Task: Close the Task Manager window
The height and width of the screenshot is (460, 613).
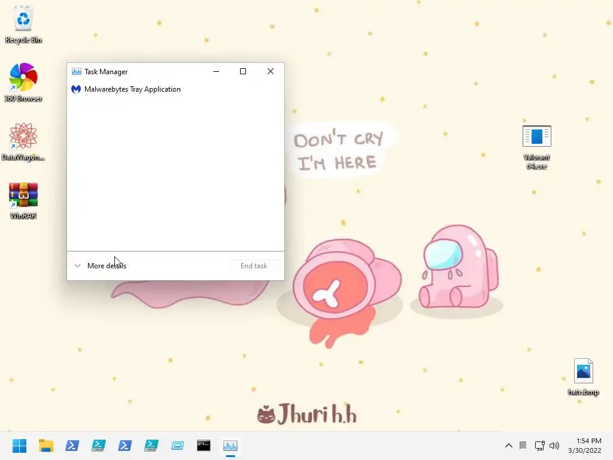Action: 271,71
